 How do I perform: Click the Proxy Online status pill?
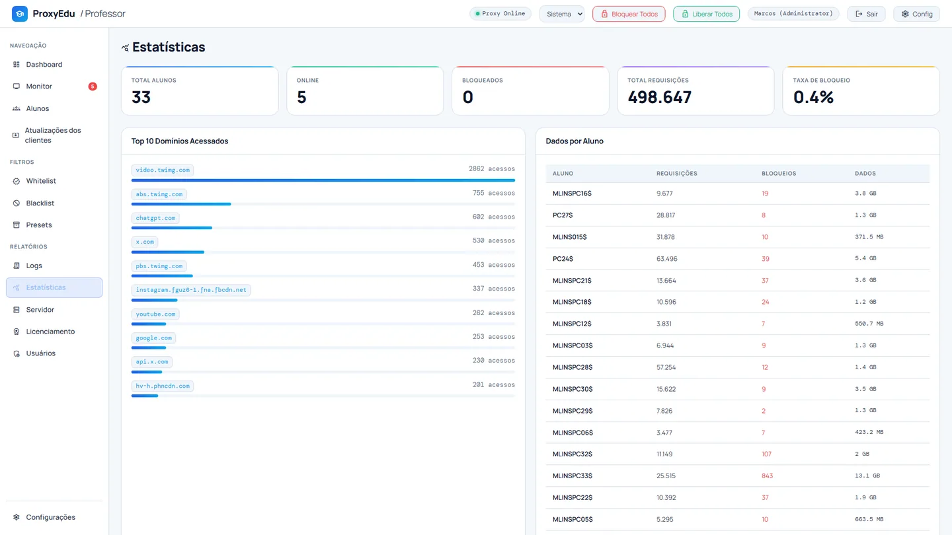point(500,14)
